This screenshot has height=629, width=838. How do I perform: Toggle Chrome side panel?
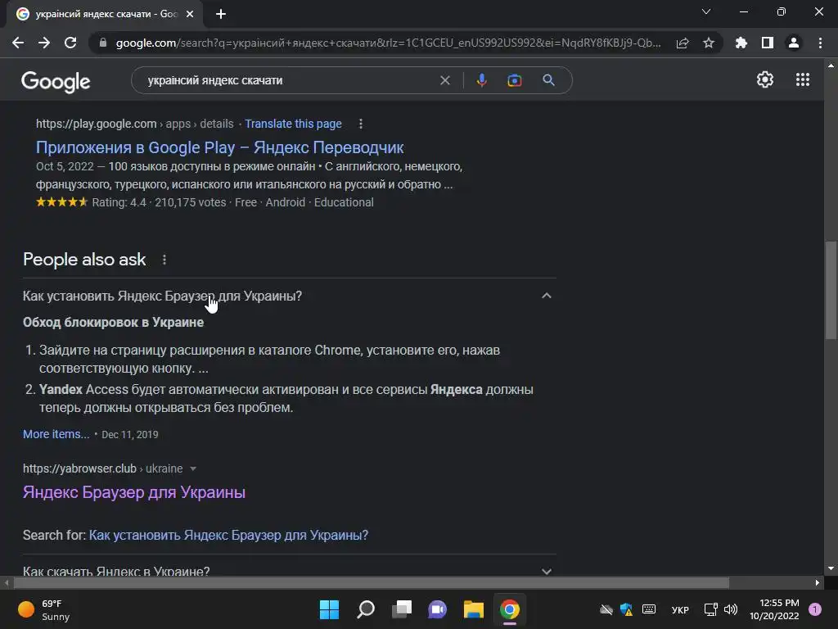768,43
